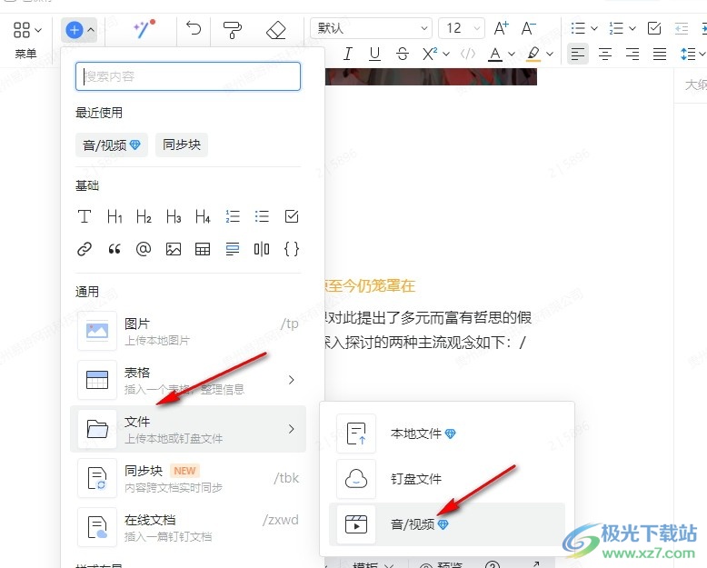Open line spacing options
The height and width of the screenshot is (568, 707).
pos(692,55)
